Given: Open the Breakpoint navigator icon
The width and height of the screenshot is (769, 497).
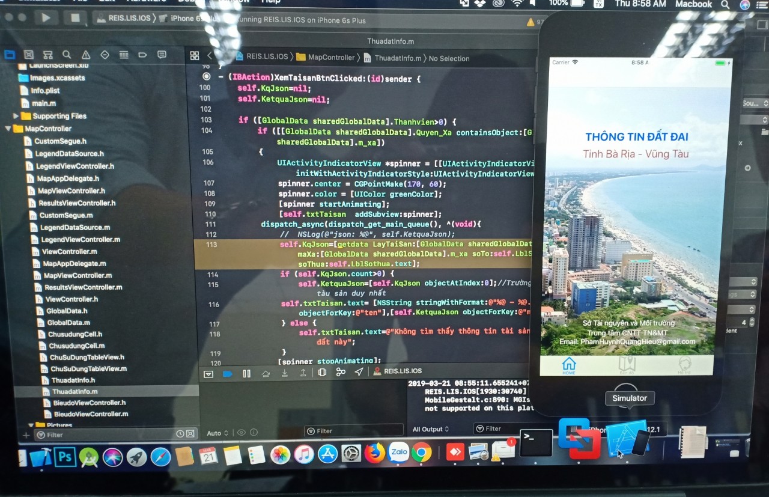Looking at the screenshot, I should pyautogui.click(x=142, y=55).
